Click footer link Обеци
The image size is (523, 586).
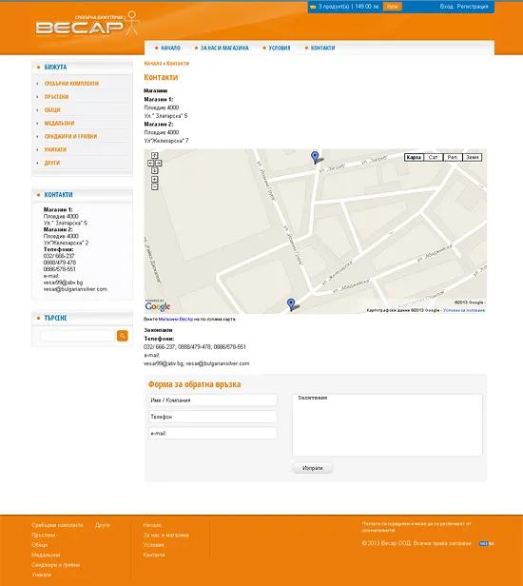pyautogui.click(x=39, y=545)
